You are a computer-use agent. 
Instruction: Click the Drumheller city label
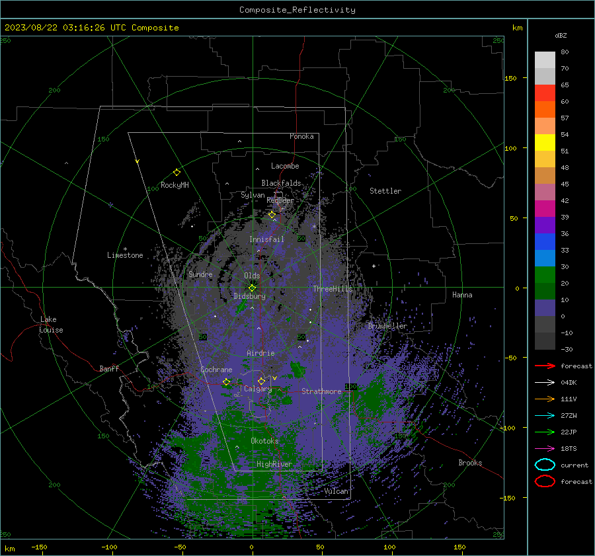point(387,326)
